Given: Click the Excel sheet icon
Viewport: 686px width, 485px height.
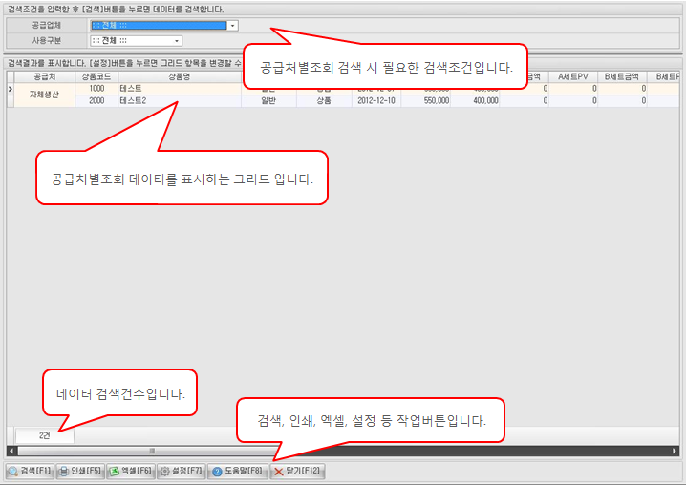Looking at the screenshot, I should (115, 472).
